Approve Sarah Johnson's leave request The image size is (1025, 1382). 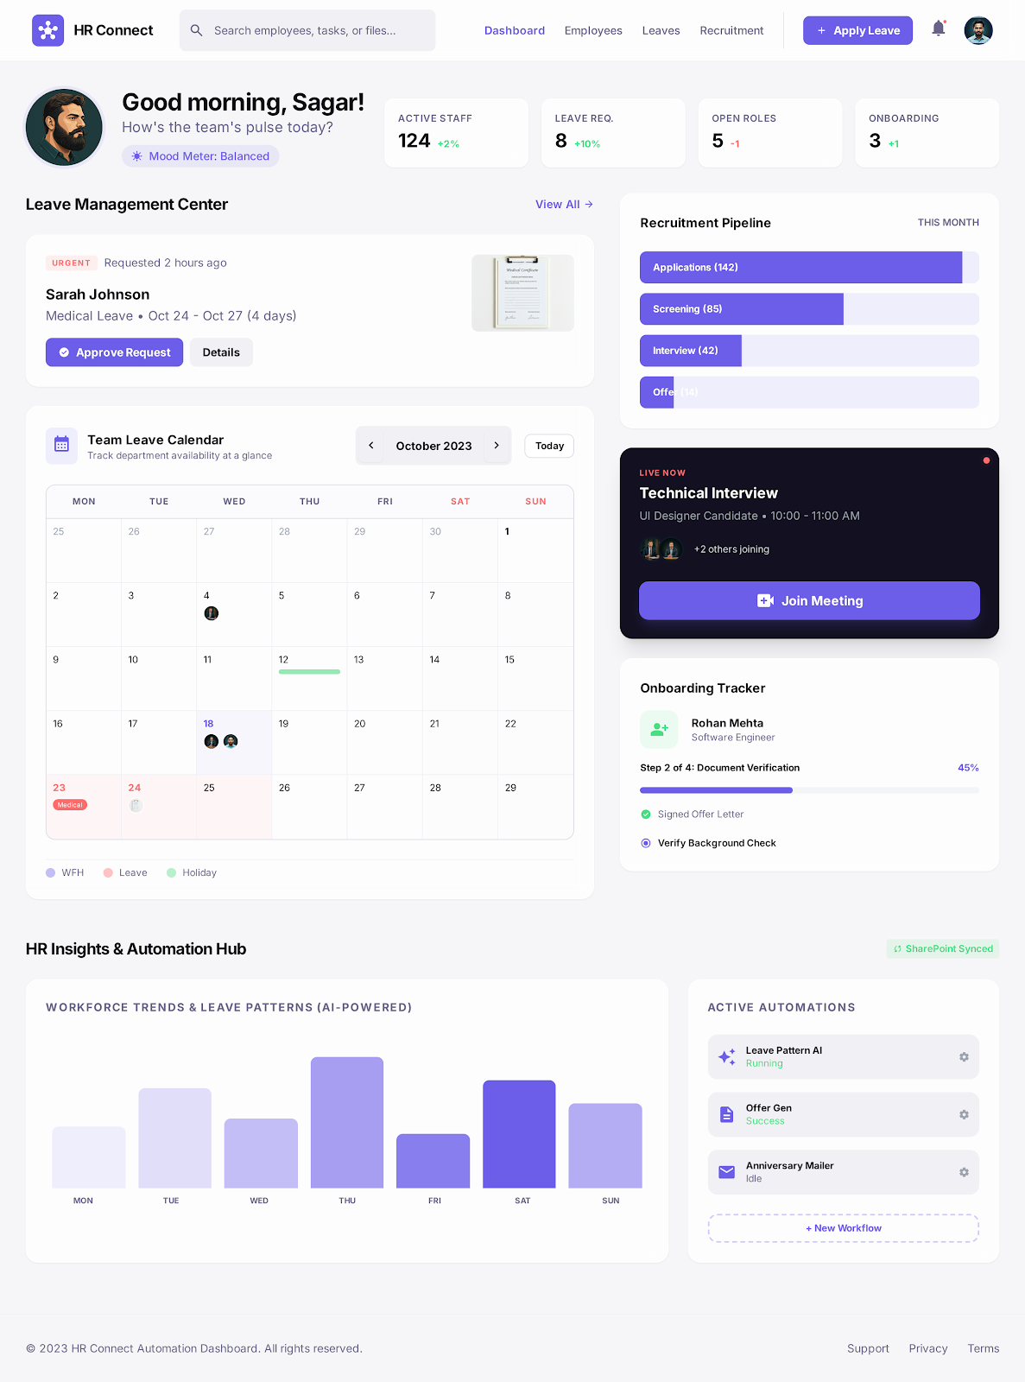click(114, 352)
